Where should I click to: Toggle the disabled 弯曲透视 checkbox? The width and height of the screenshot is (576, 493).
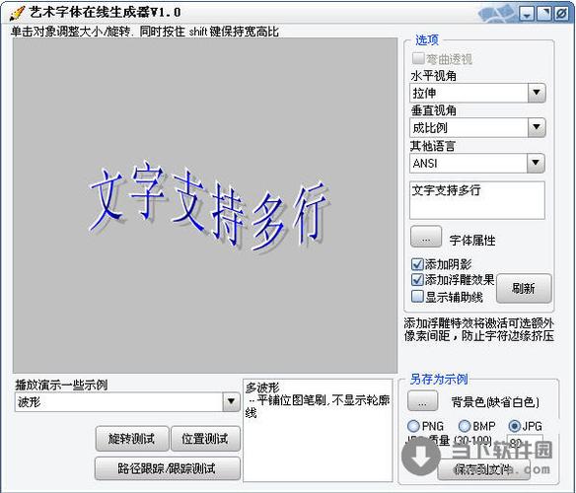click(418, 58)
